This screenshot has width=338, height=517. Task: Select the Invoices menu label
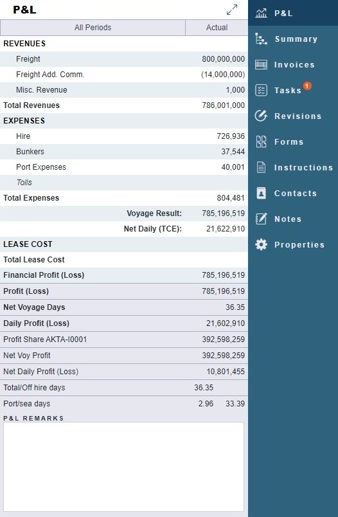[294, 64]
